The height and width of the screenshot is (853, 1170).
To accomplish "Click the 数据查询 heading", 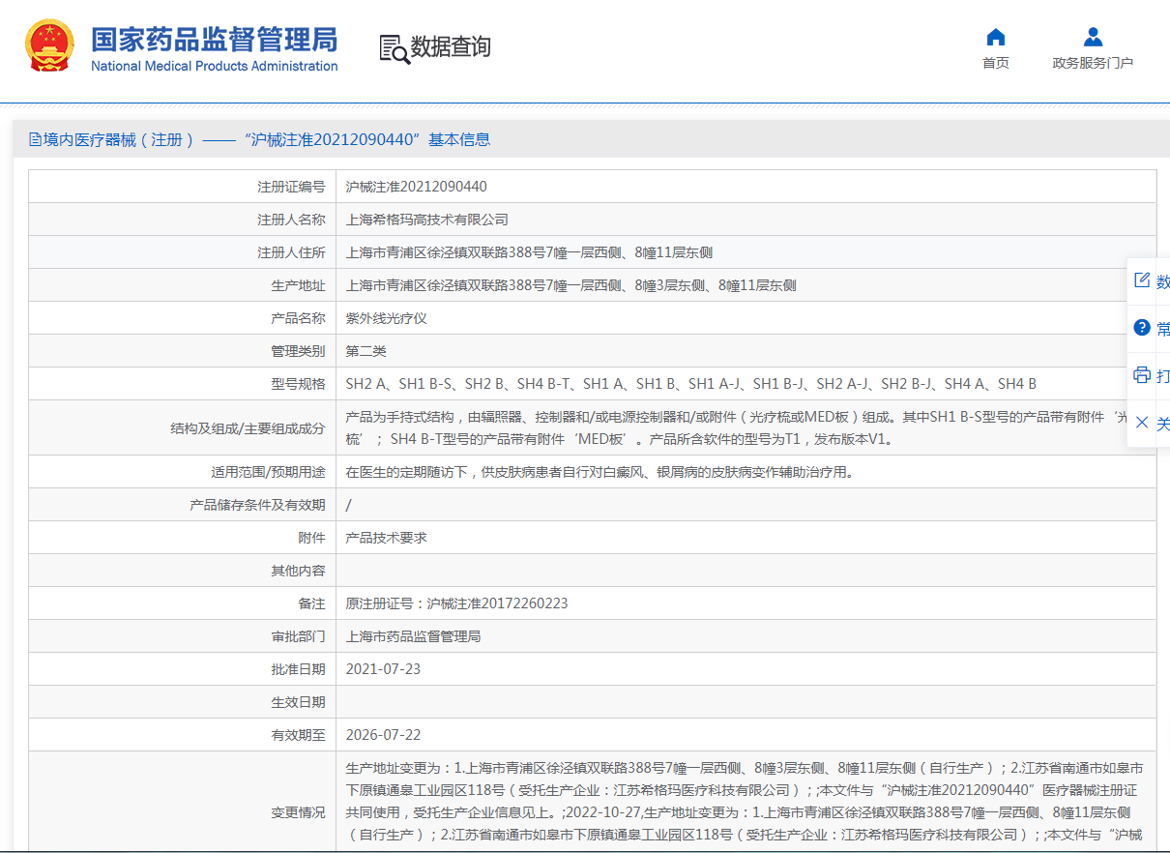I will [x=451, y=47].
